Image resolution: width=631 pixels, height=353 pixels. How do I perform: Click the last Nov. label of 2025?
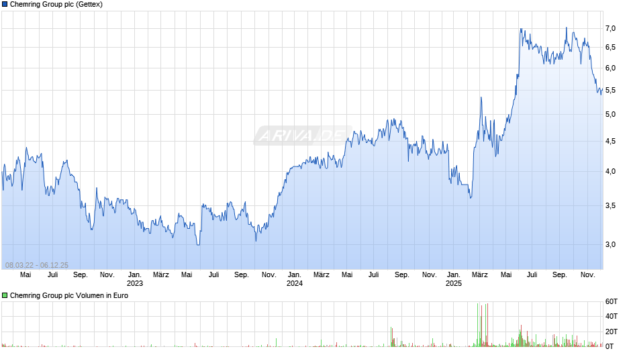588,274
